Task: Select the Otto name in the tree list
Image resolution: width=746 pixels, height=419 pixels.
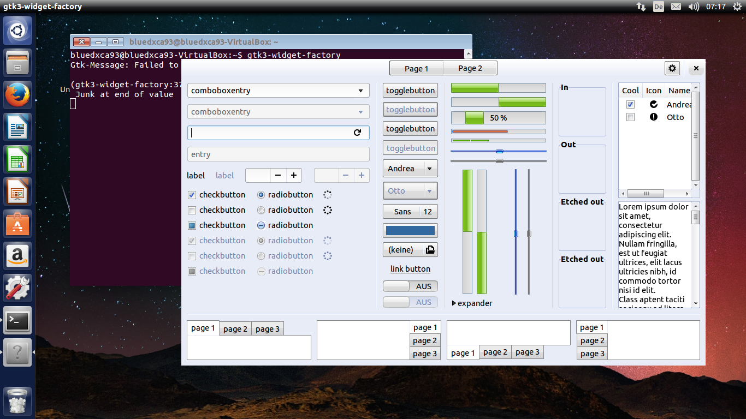Action: click(x=675, y=117)
